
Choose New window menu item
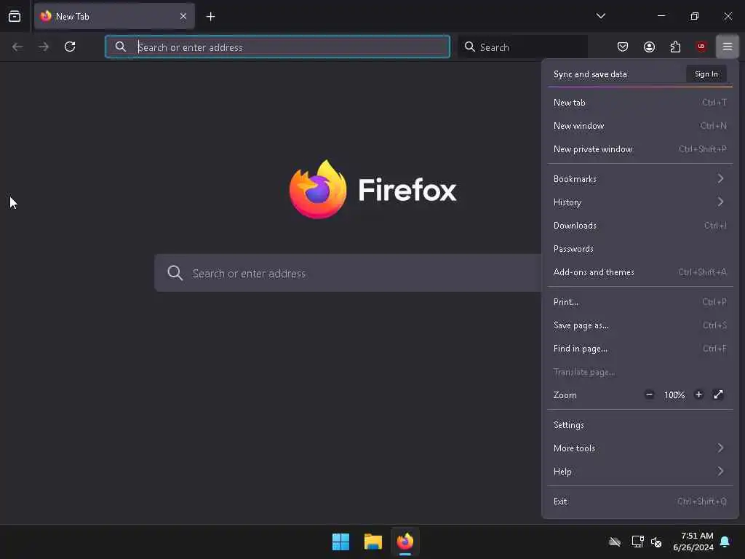point(640,126)
